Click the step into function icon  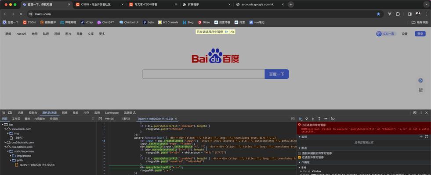(x=313, y=119)
